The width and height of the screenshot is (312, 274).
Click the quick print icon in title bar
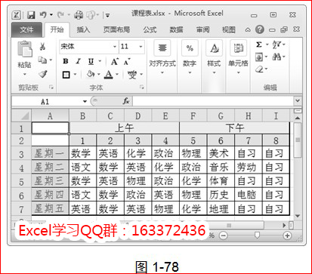[x=79, y=15]
